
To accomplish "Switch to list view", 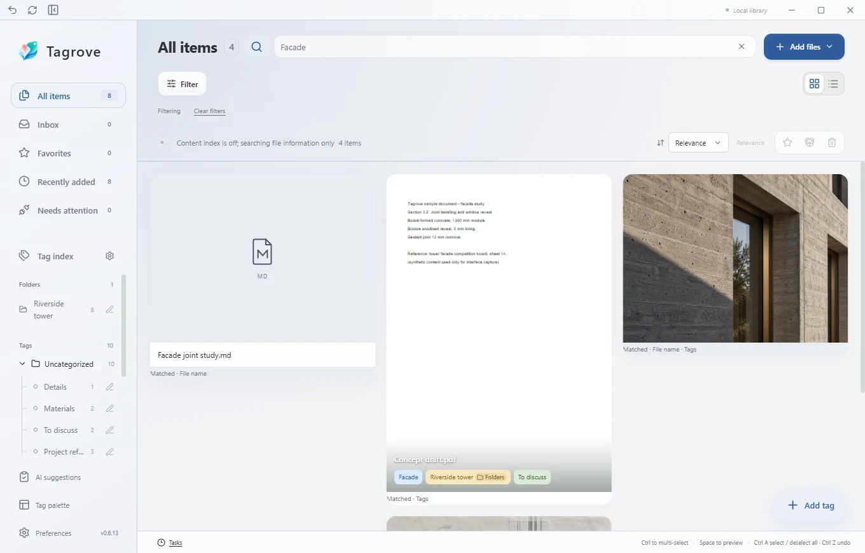I will [833, 83].
